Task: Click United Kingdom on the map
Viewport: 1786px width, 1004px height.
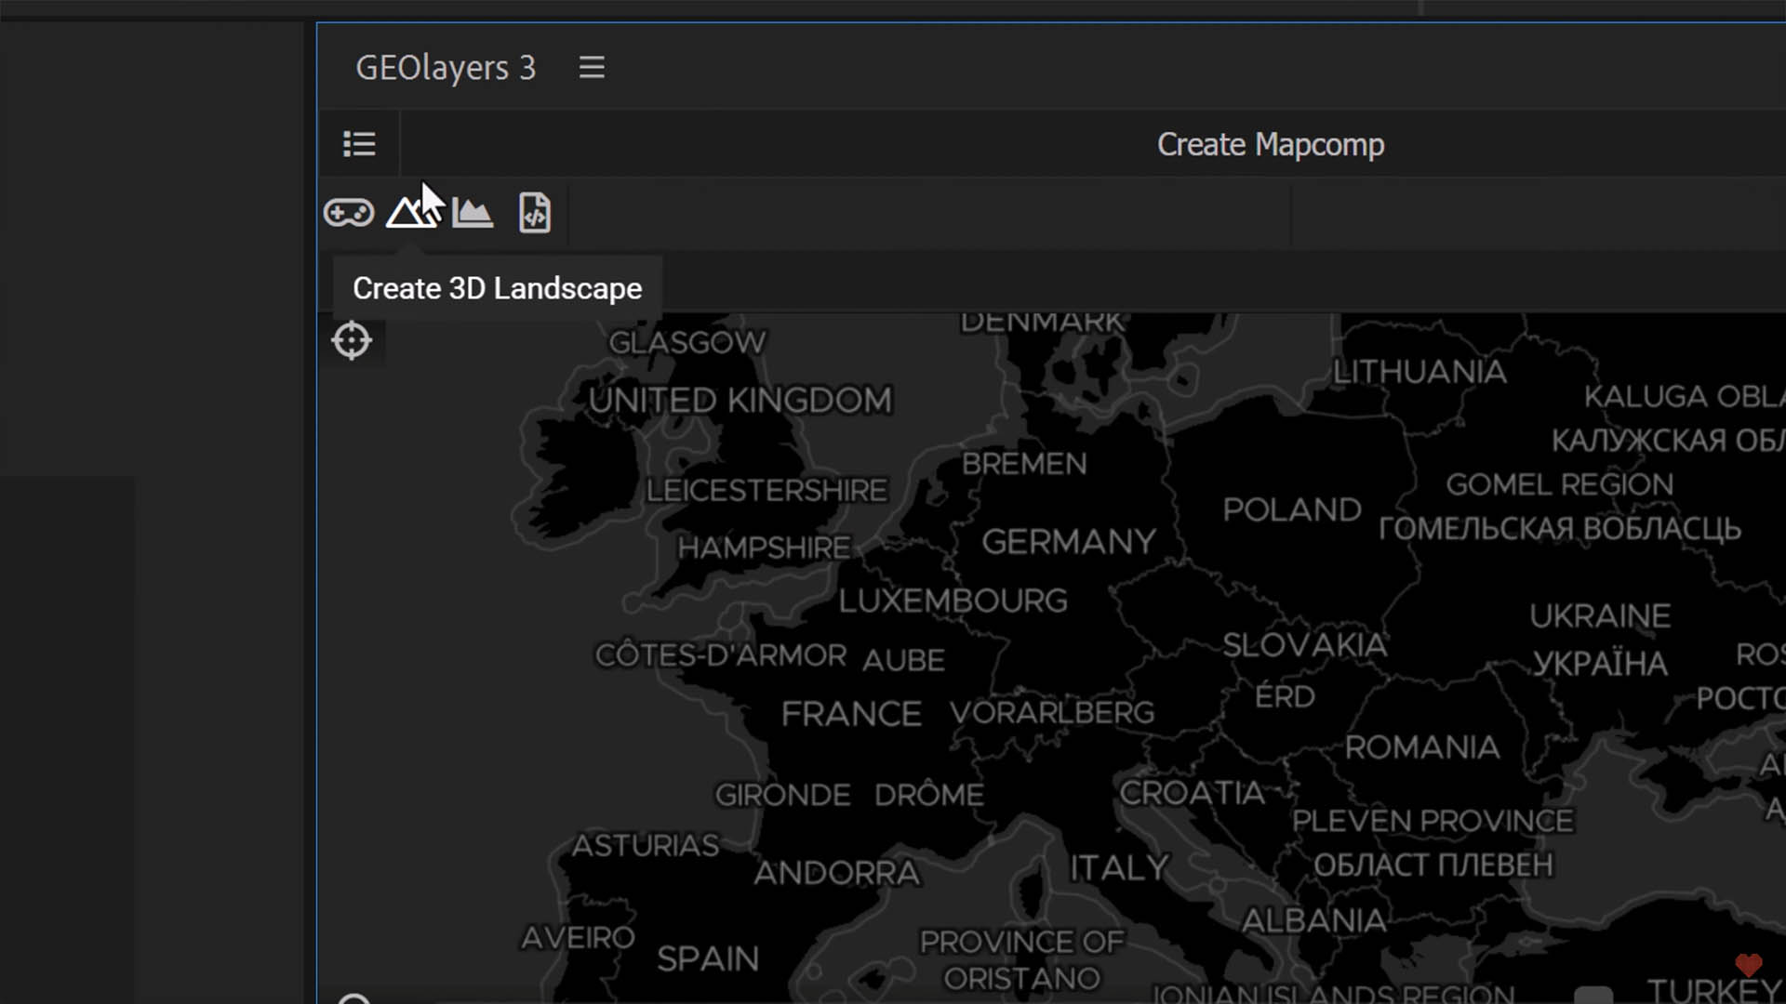Action: click(x=740, y=400)
